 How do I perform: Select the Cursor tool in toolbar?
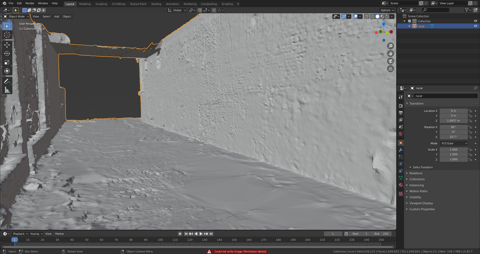pos(7,34)
